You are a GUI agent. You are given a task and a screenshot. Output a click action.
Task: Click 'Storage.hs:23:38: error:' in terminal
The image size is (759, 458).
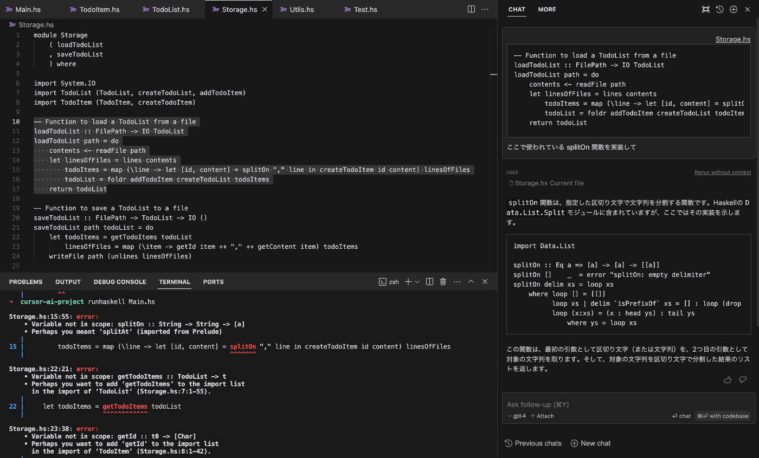[54, 429]
